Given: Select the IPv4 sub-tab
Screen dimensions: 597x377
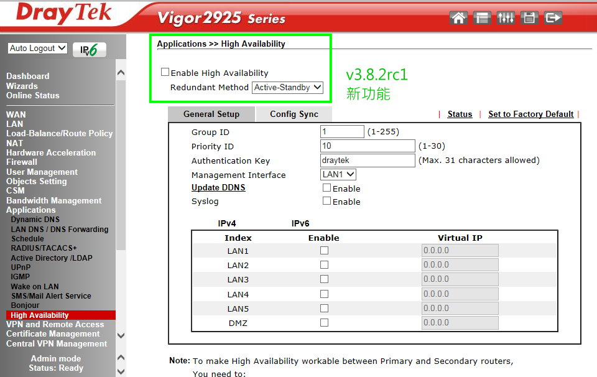Looking at the screenshot, I should 227,223.
